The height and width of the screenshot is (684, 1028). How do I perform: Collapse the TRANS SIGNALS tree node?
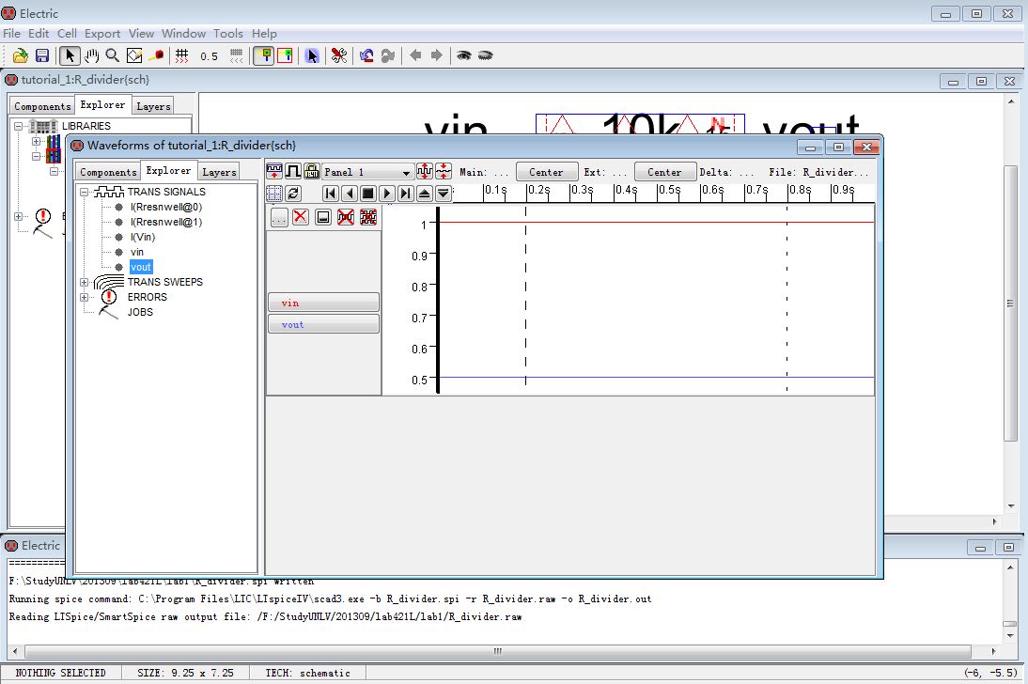point(85,192)
